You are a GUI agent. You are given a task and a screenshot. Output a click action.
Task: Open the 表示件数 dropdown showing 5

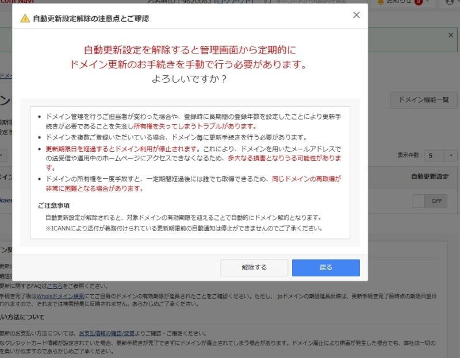coord(440,155)
